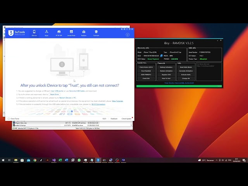Click the copy ECID icon in iBoy

(x=161, y=55)
